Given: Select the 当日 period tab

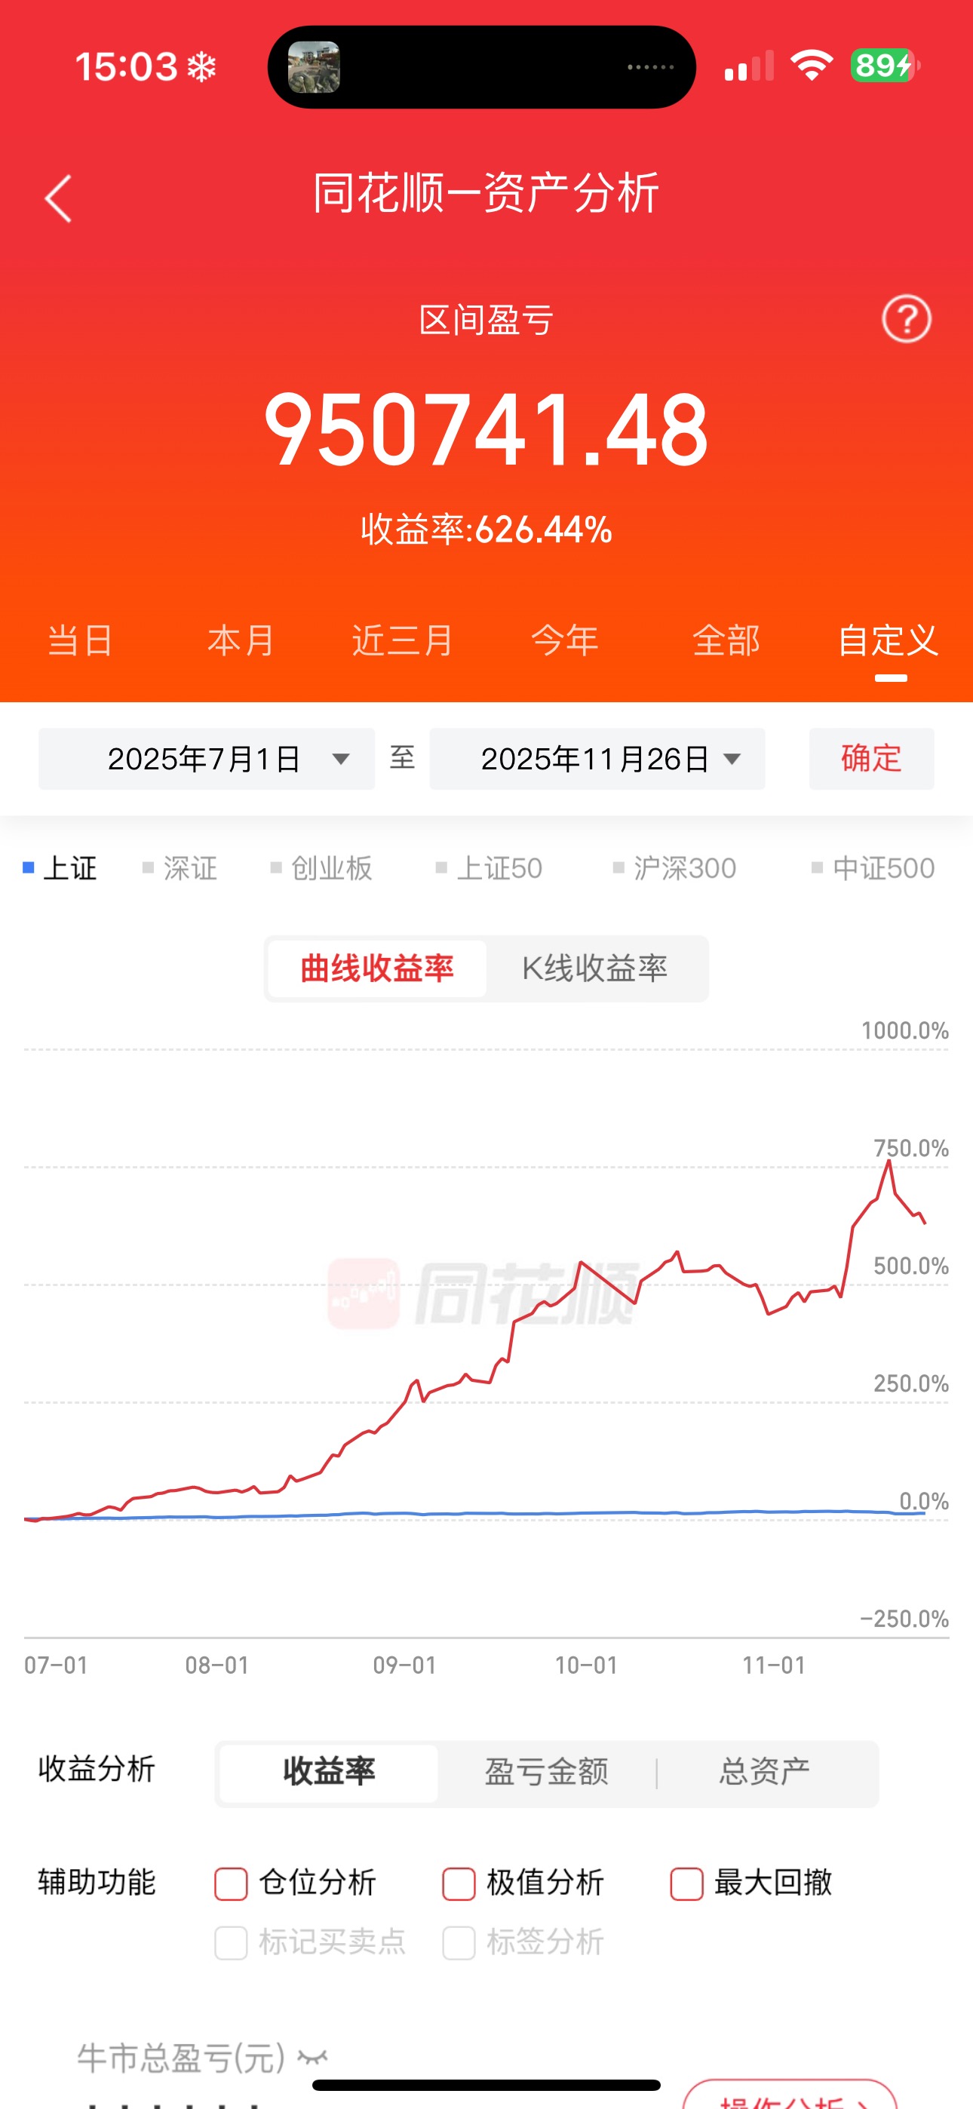Looking at the screenshot, I should coord(80,640).
